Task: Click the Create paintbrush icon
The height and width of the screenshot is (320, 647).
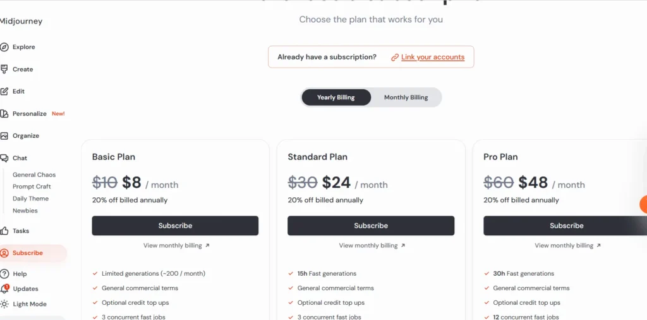Action: (x=4, y=70)
